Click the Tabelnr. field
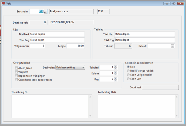The height and width of the screenshot is (126, 186). coord(123,46)
